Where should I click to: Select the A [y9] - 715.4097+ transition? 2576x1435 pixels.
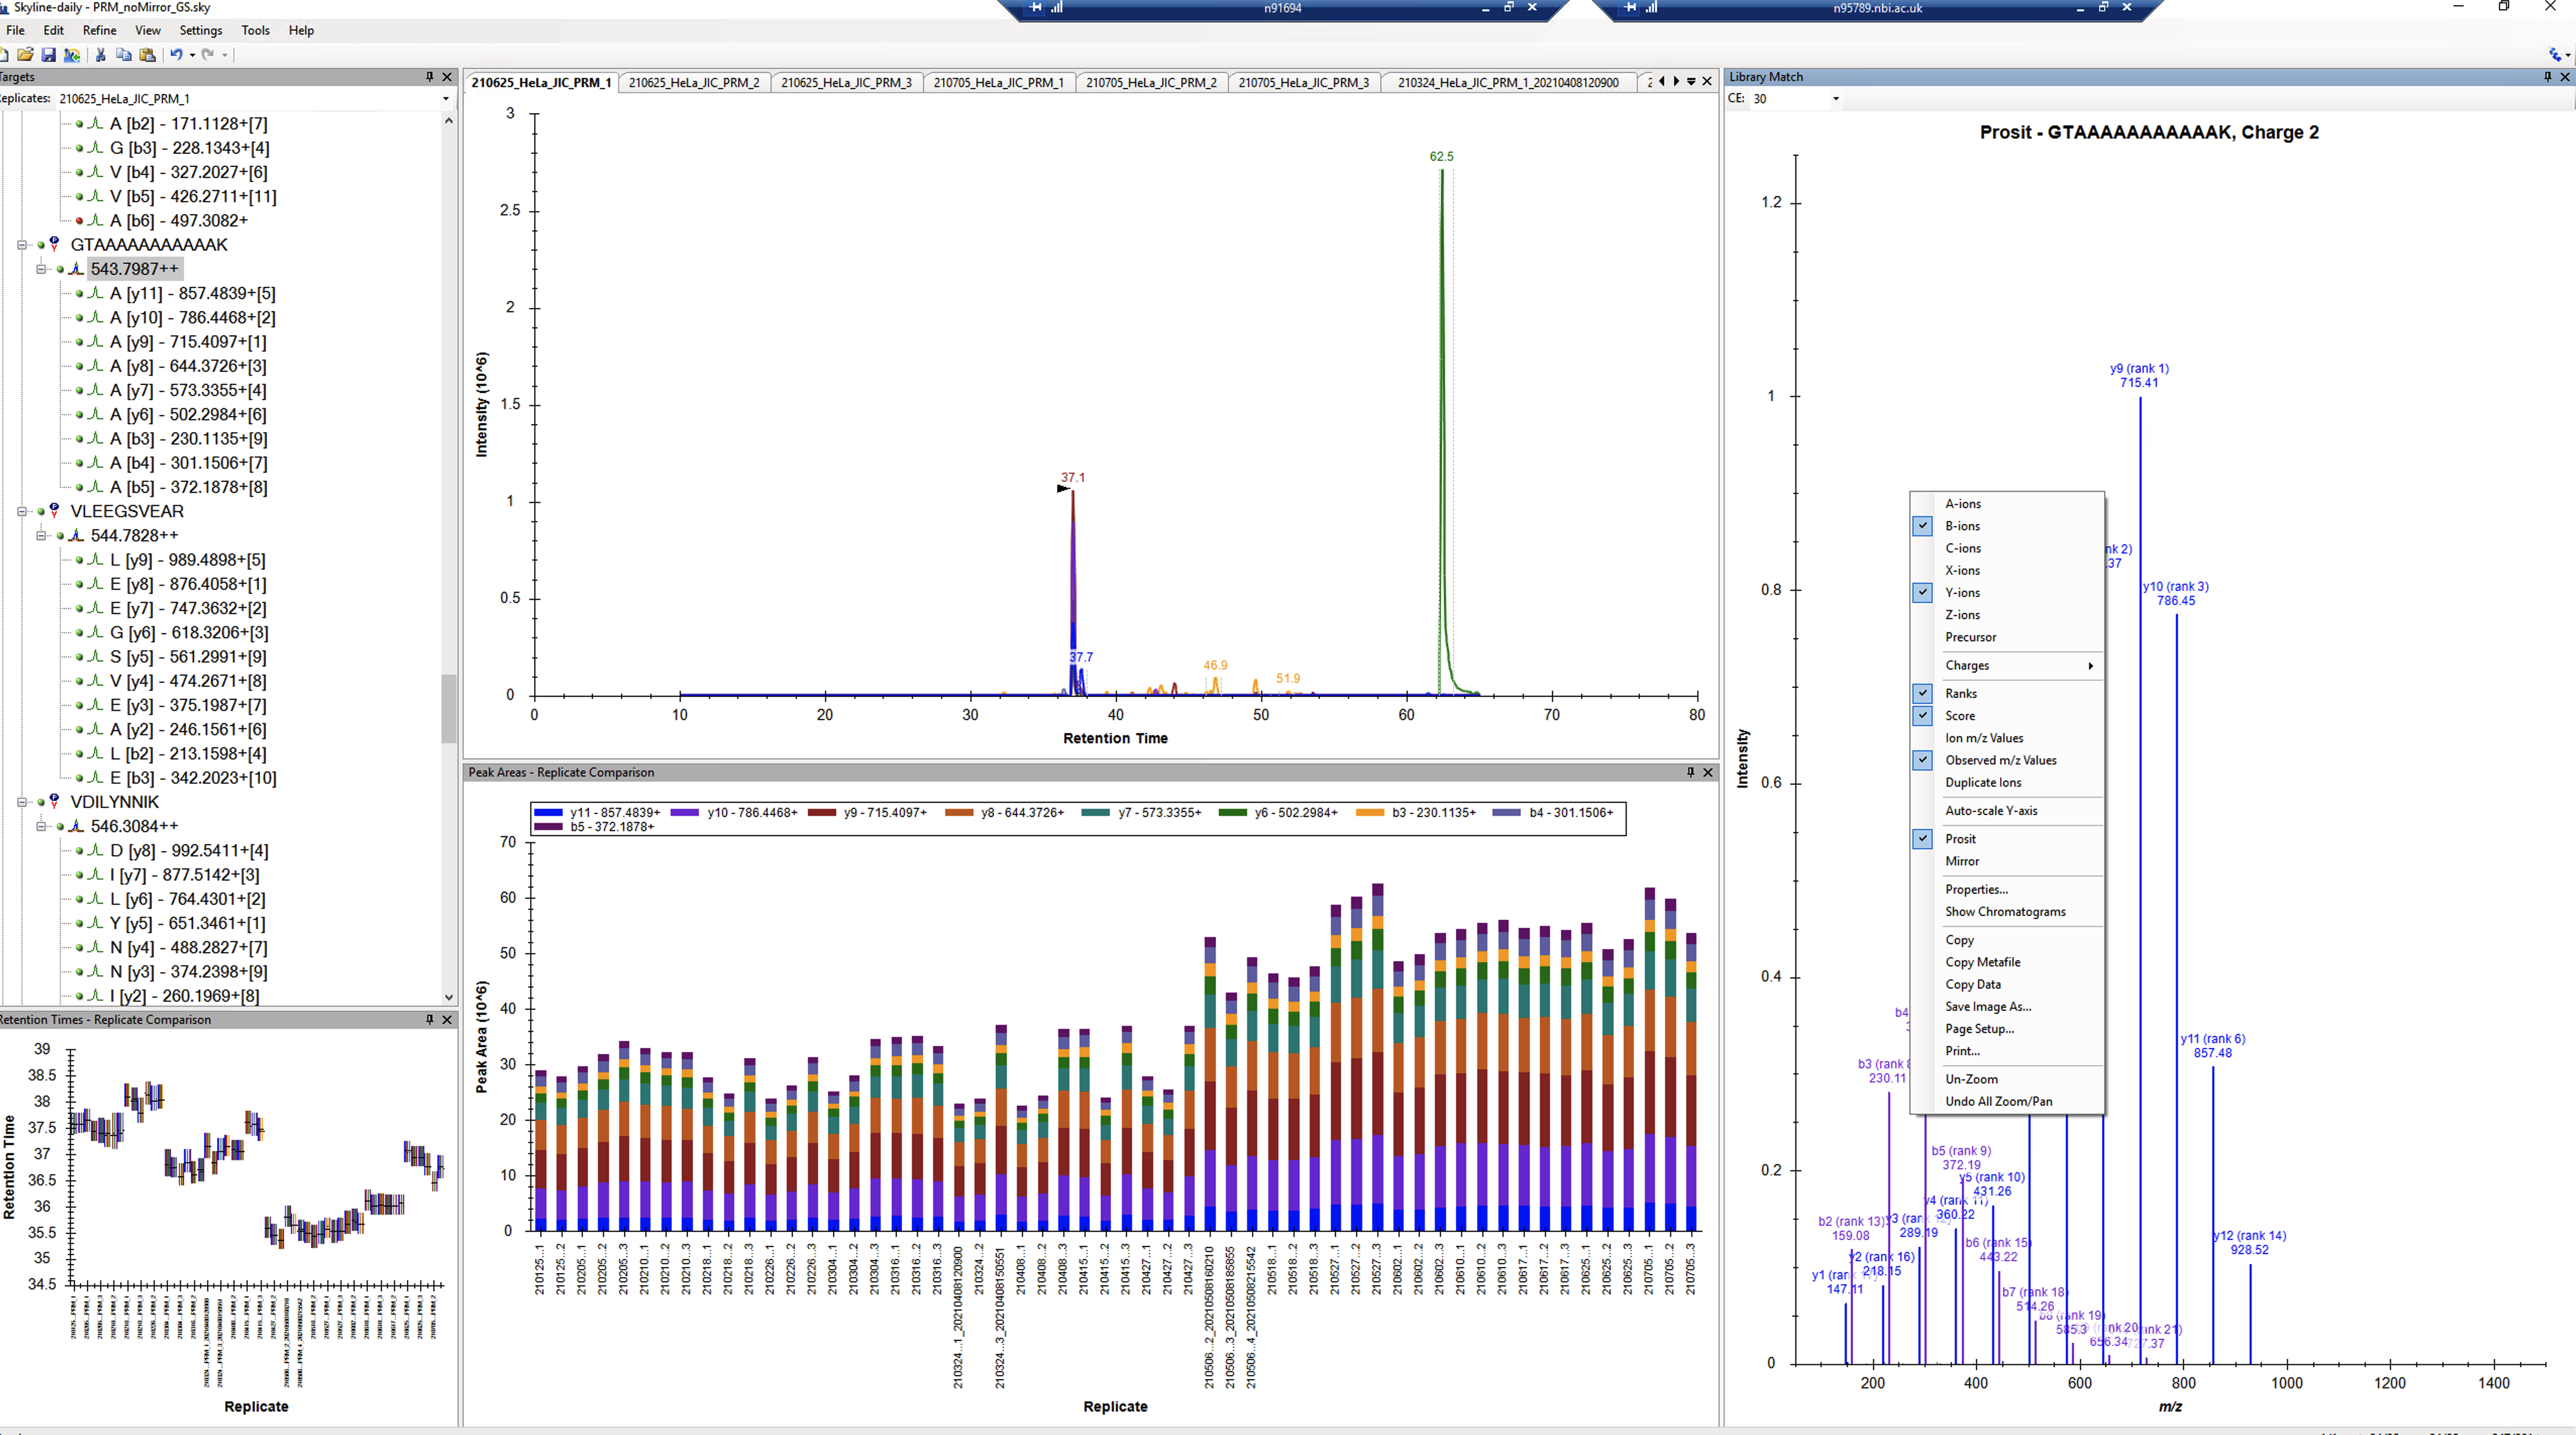pyautogui.click(x=188, y=342)
